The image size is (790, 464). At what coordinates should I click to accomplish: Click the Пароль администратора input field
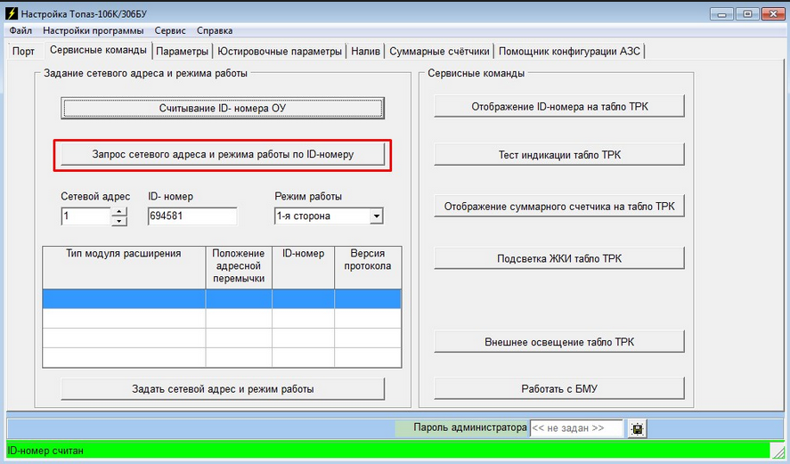pos(576,428)
